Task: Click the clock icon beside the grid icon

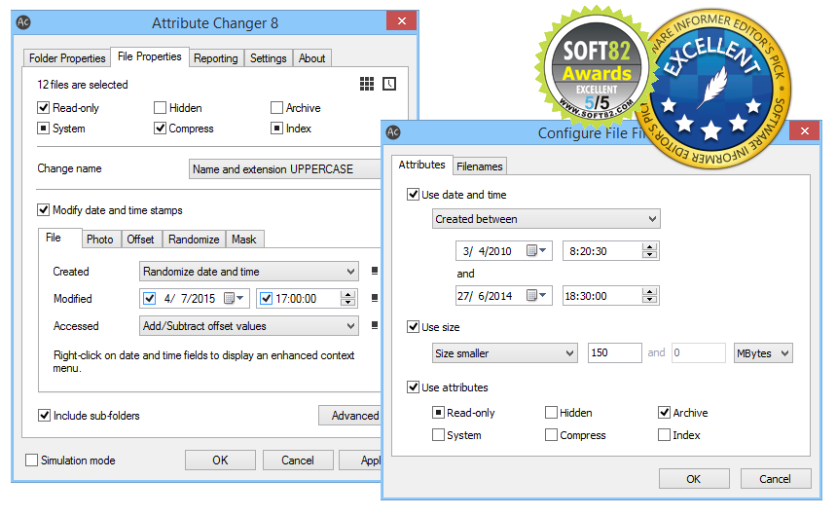Action: pos(389,84)
